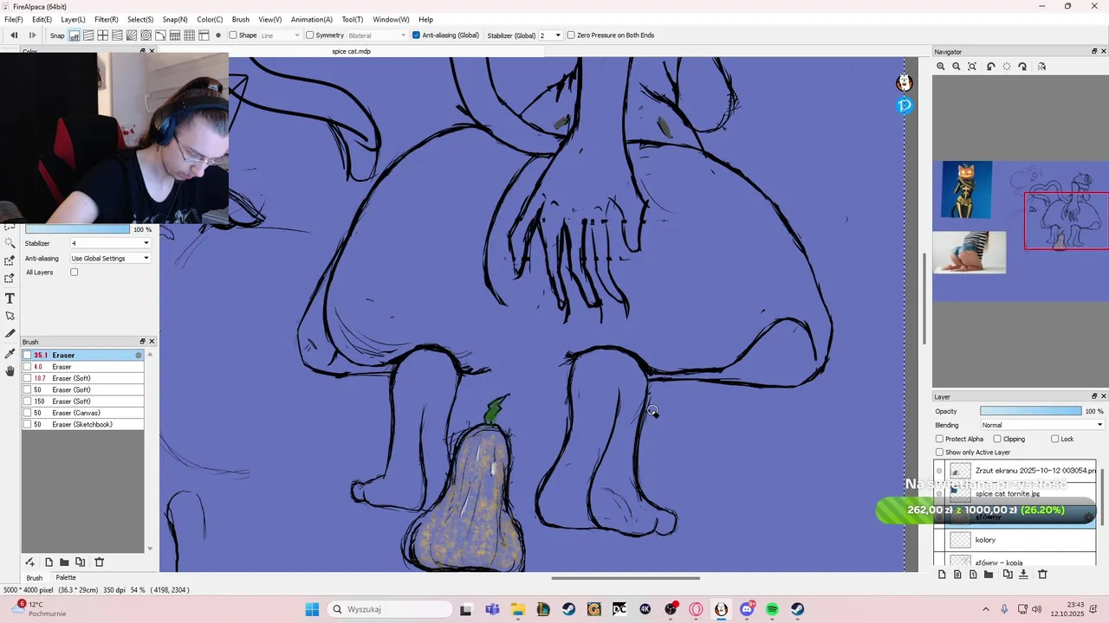Adjust brush opacity 100% slider

point(77,229)
